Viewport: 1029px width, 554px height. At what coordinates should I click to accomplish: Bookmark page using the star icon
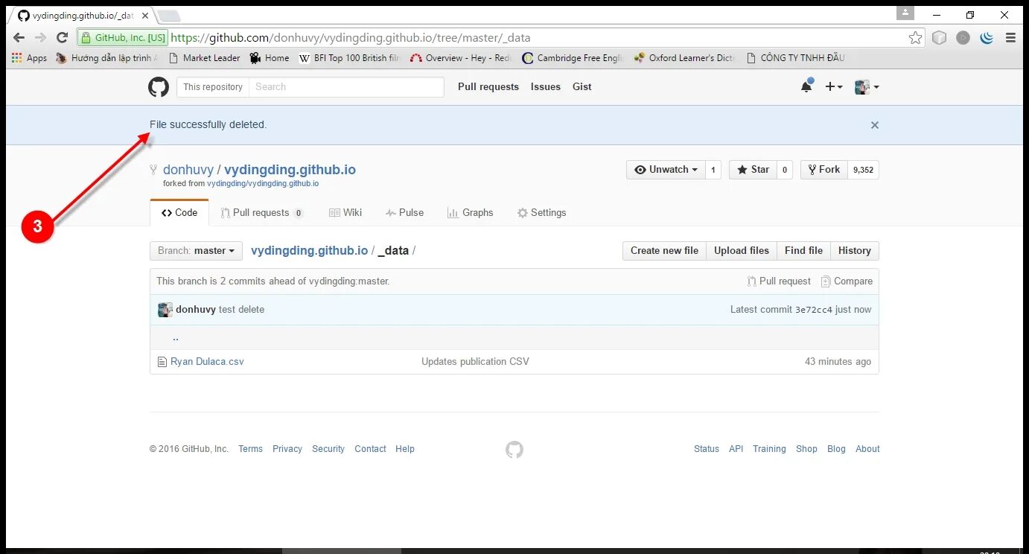pyautogui.click(x=915, y=37)
